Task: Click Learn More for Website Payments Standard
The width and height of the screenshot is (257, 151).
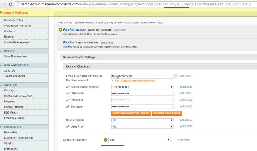Action: [120, 30]
